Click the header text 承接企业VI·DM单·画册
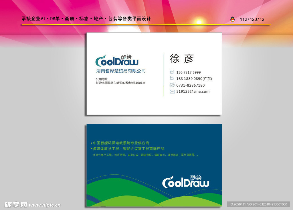The image size is (293, 210). pyautogui.click(x=48, y=19)
